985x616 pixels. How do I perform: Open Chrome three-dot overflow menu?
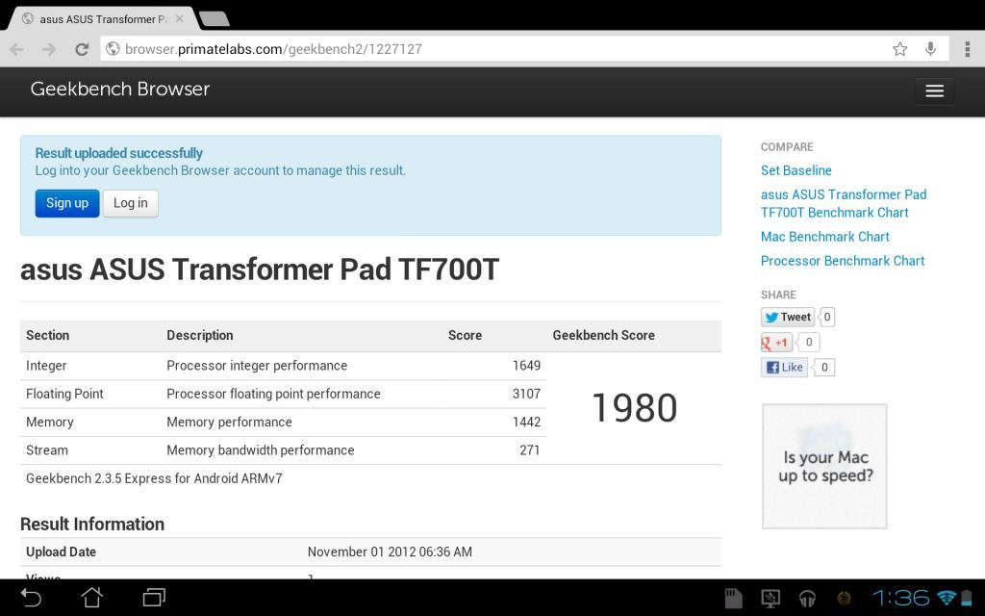pos(968,49)
